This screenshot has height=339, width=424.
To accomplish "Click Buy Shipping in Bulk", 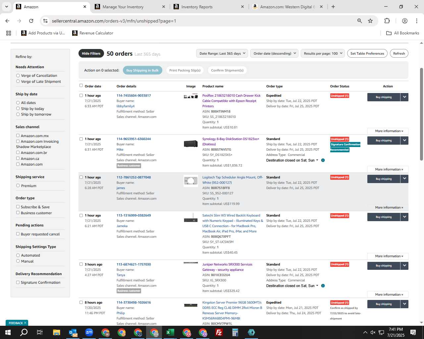I will pyautogui.click(x=142, y=70).
